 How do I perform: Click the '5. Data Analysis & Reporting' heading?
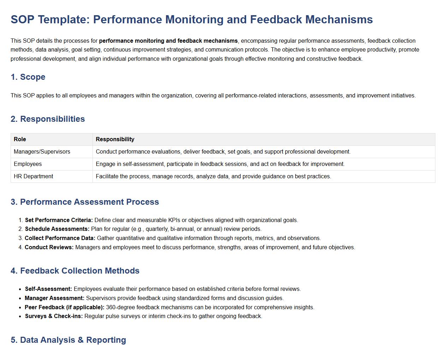(68, 340)
